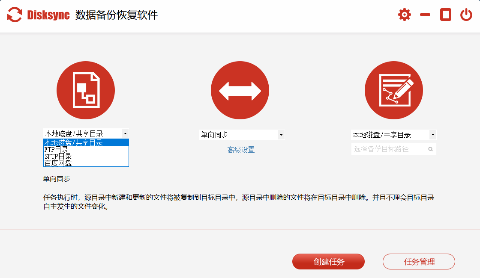Click the source directory document icon
This screenshot has height=278, width=480.
pos(86,90)
